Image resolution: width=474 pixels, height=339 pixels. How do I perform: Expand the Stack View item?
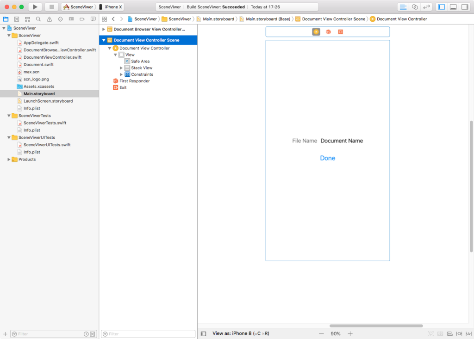pyautogui.click(x=121, y=68)
